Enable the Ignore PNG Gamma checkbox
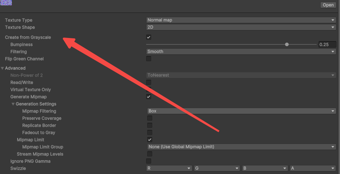 [149, 161]
